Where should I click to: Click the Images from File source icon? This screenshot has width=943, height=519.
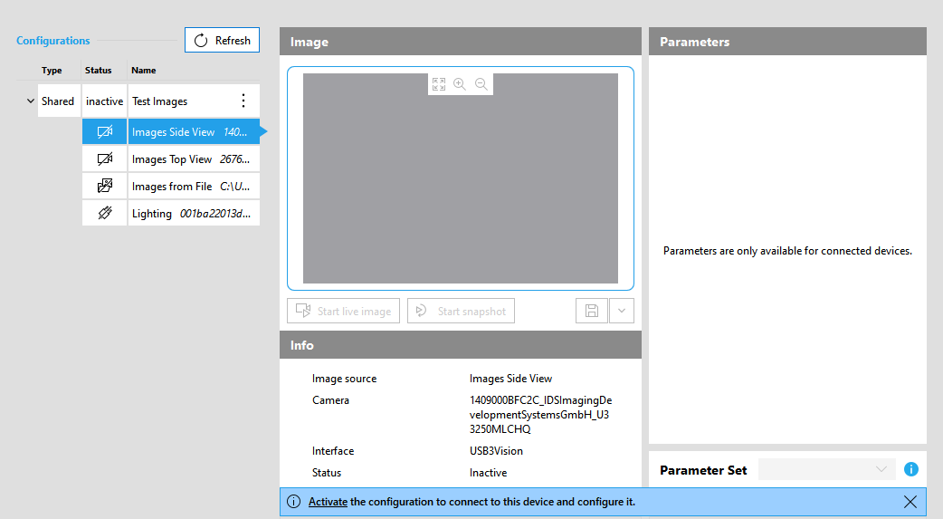coord(105,187)
